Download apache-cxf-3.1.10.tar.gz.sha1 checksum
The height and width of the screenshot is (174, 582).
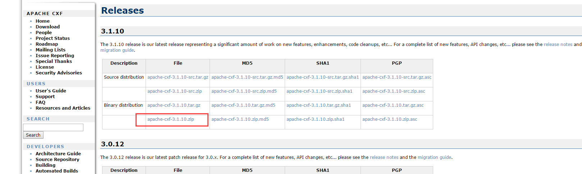tap(319, 105)
